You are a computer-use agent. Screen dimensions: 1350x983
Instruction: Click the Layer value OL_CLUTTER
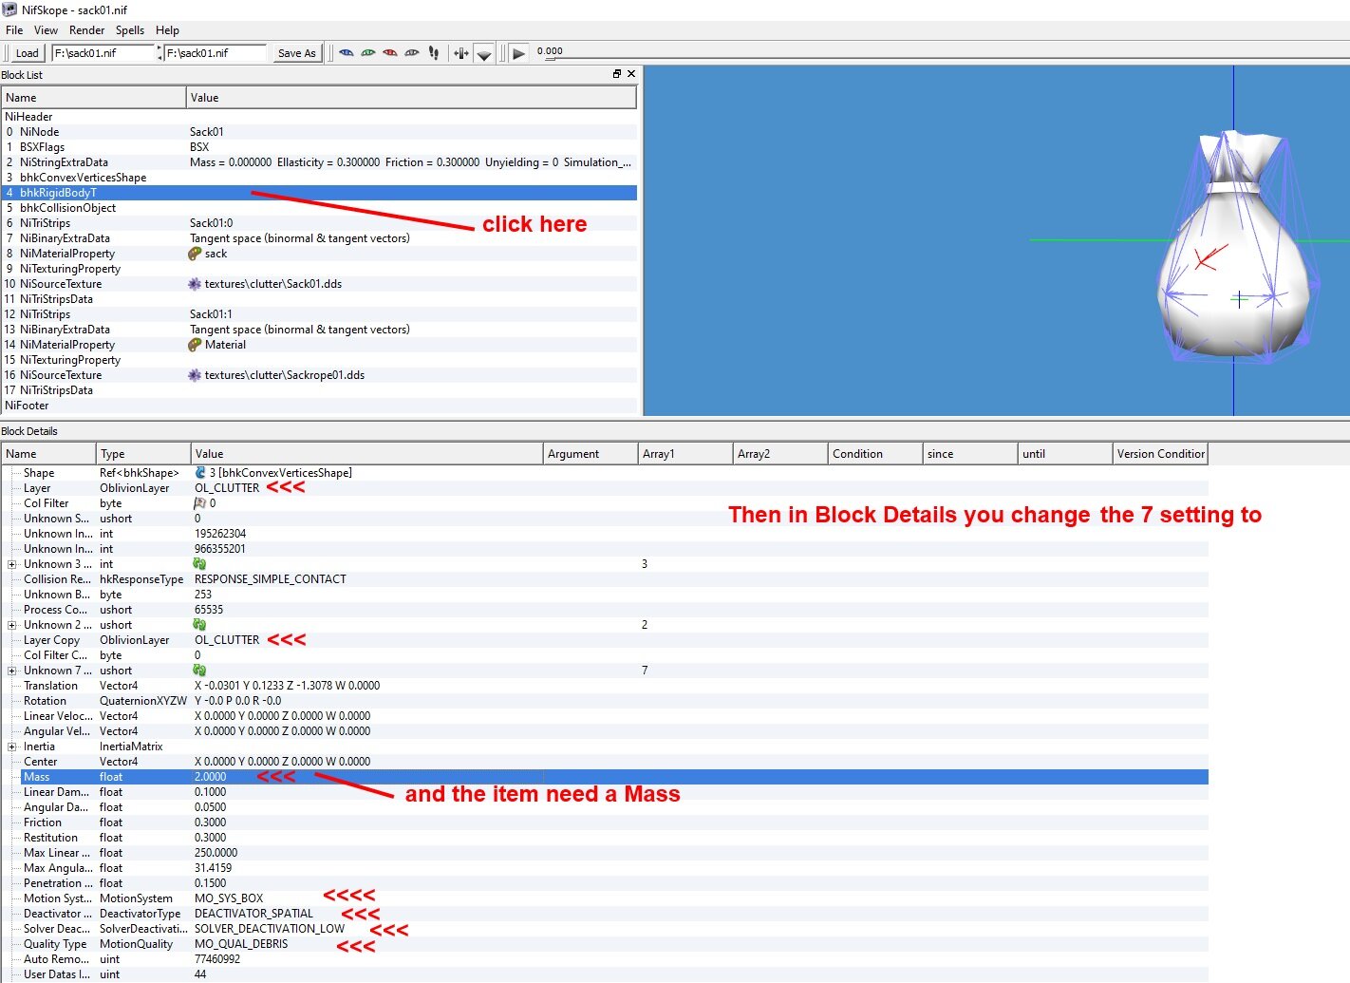227,488
